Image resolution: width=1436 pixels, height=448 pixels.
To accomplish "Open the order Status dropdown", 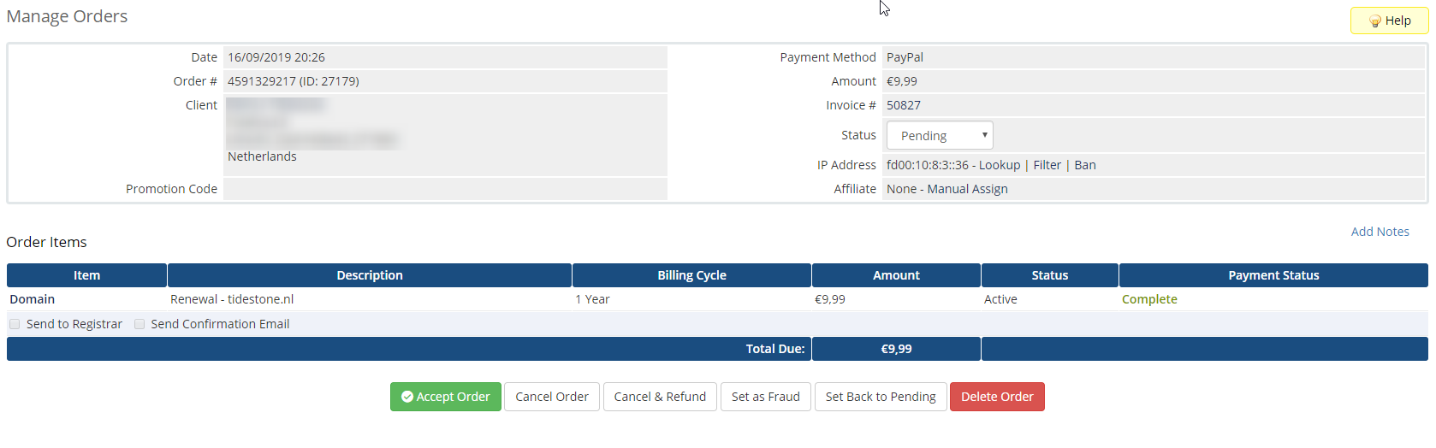I will 940,136.
